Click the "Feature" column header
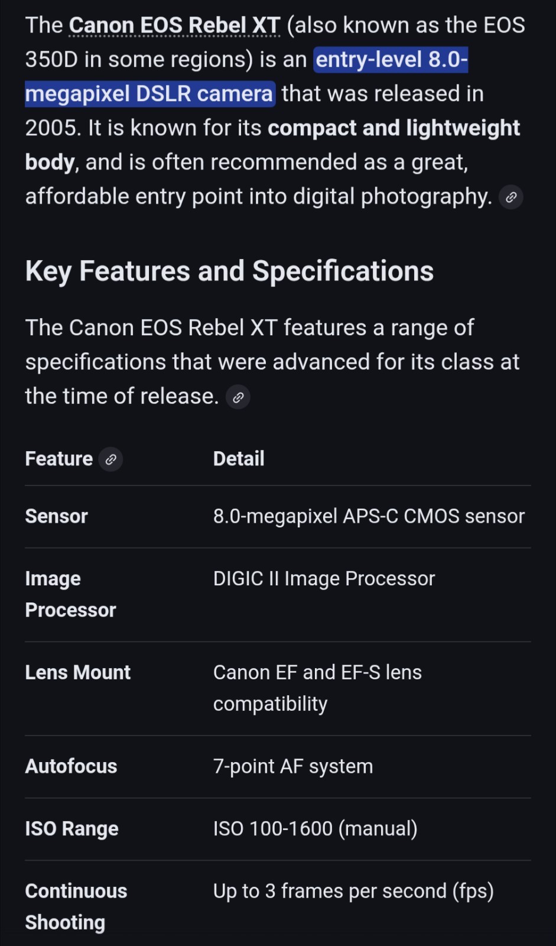The height and width of the screenshot is (946, 556). click(x=58, y=459)
